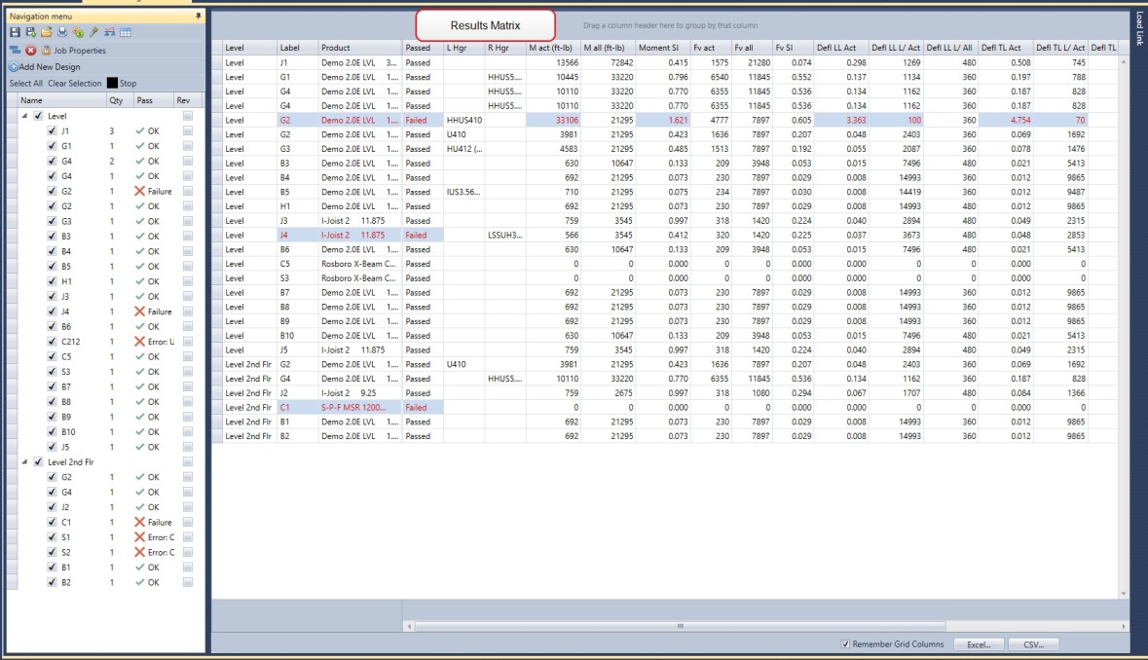1148x660 pixels.
Task: Select the HHUS410 hanger cell
Action: 464,120
